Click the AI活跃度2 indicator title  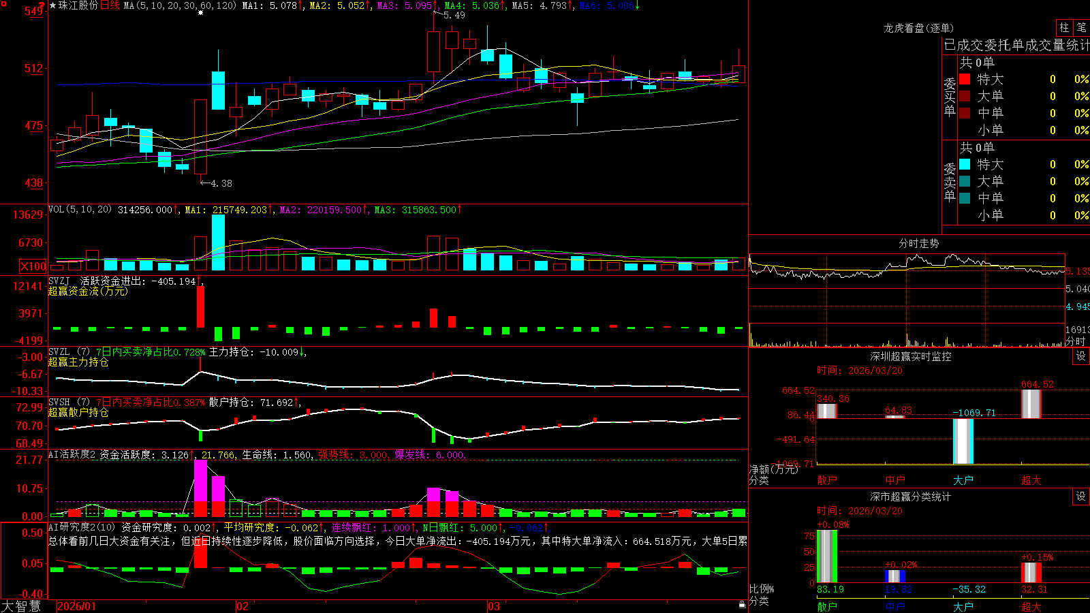tap(72, 454)
